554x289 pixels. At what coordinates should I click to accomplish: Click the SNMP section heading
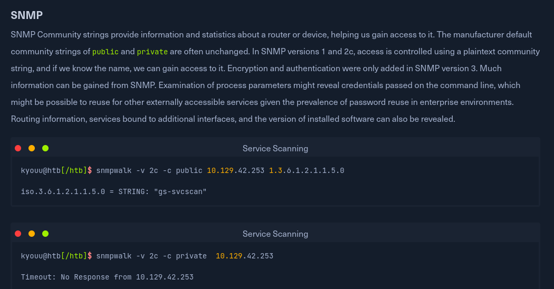click(x=27, y=15)
